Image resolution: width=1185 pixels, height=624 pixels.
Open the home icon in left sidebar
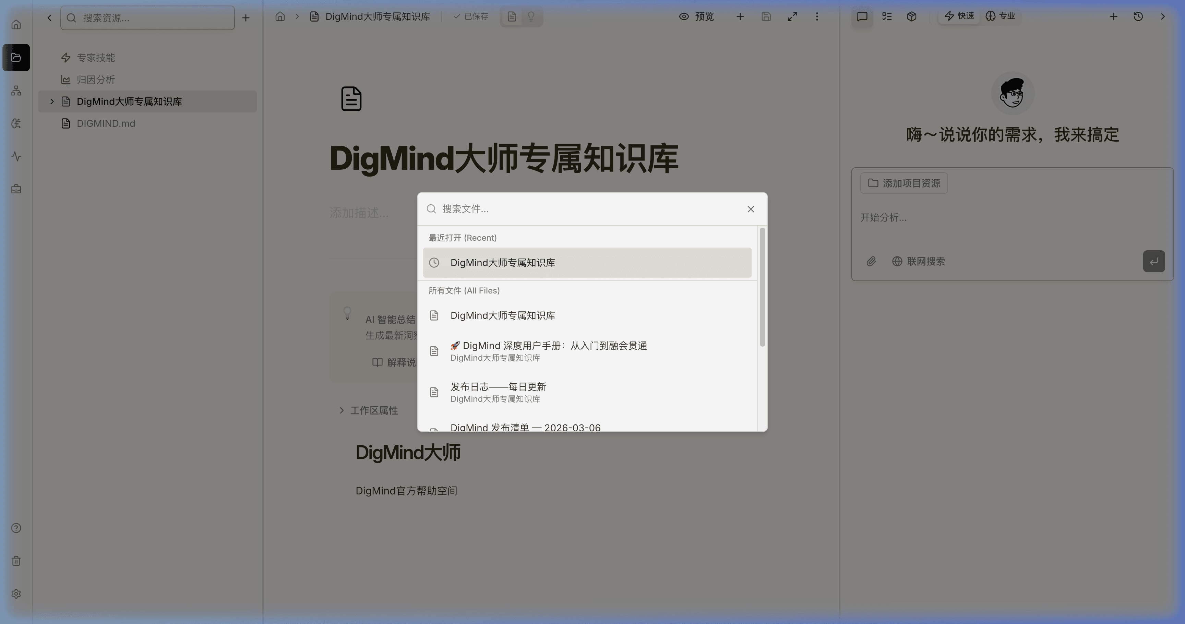click(x=16, y=24)
